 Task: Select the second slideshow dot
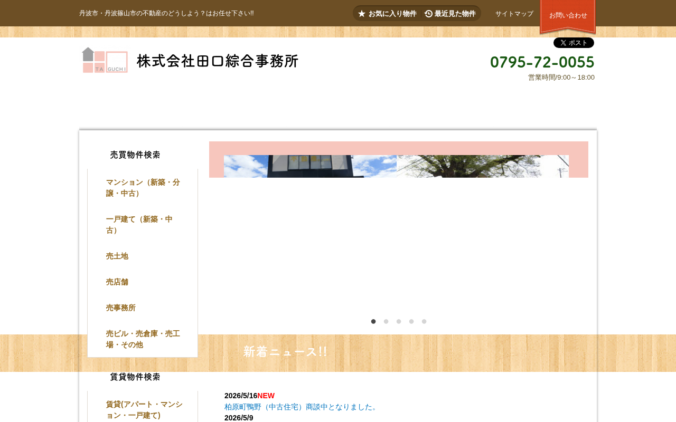coord(386,321)
